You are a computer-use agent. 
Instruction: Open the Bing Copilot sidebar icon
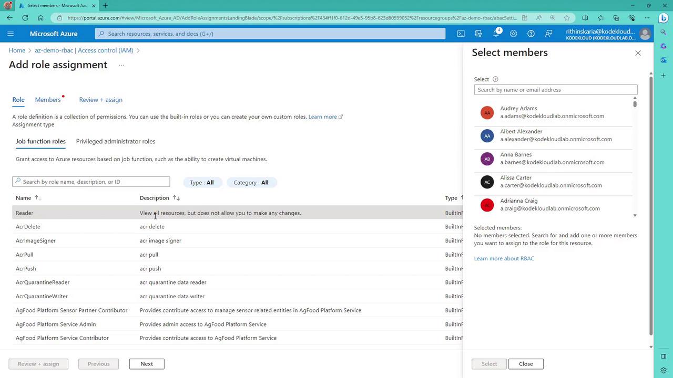tap(664, 18)
